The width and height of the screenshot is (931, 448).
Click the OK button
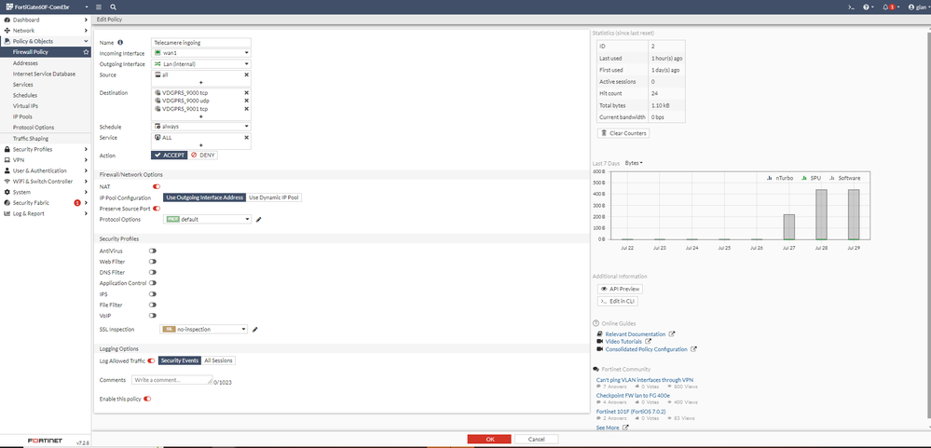click(x=489, y=440)
